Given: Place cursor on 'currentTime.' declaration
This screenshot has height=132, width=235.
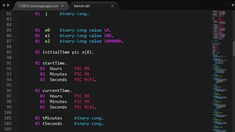Looking at the screenshot, I should [57, 90].
